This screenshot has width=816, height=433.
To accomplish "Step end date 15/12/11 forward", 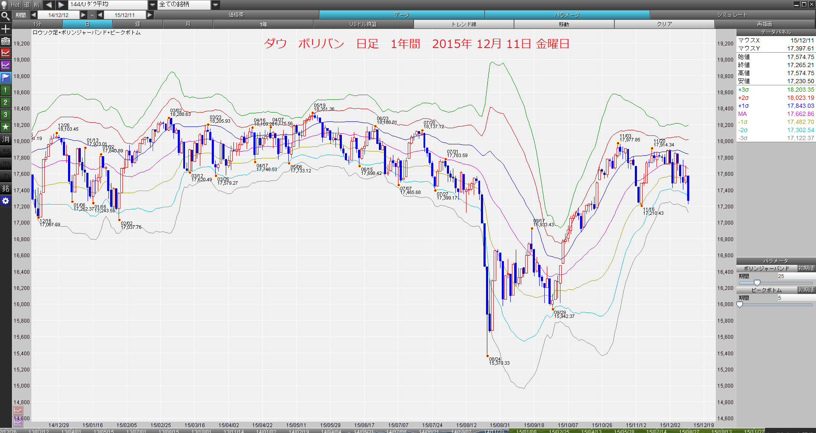I will click(150, 15).
